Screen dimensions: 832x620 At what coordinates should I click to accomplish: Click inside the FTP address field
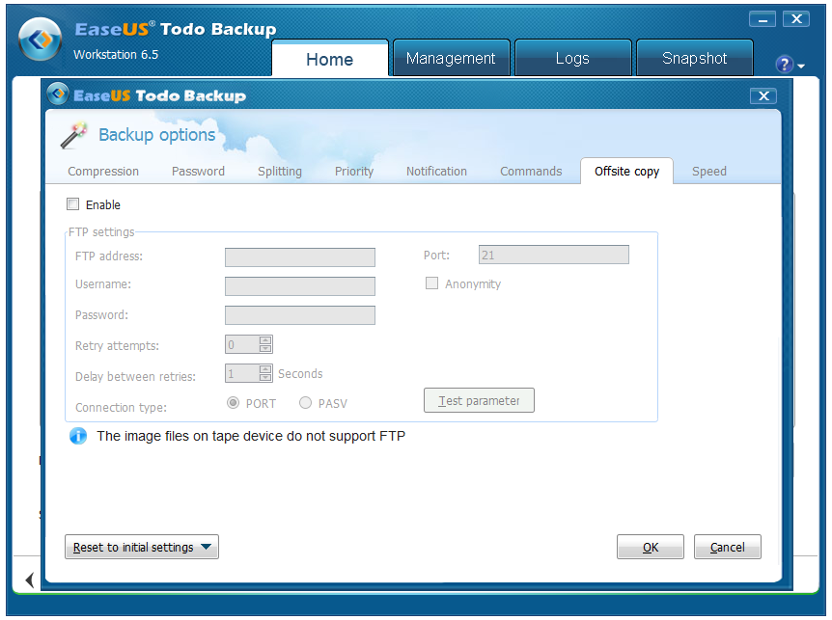point(299,256)
